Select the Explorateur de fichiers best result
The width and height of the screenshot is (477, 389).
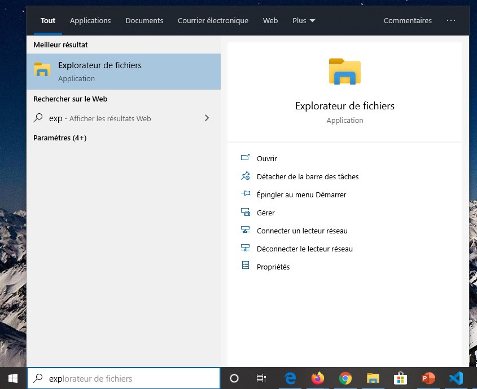(x=124, y=72)
